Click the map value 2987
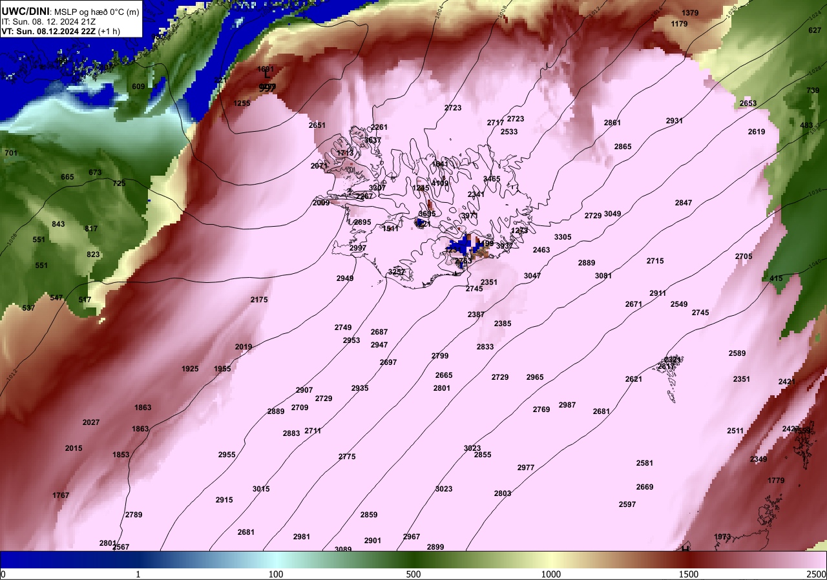The height and width of the screenshot is (580, 827). 567,405
